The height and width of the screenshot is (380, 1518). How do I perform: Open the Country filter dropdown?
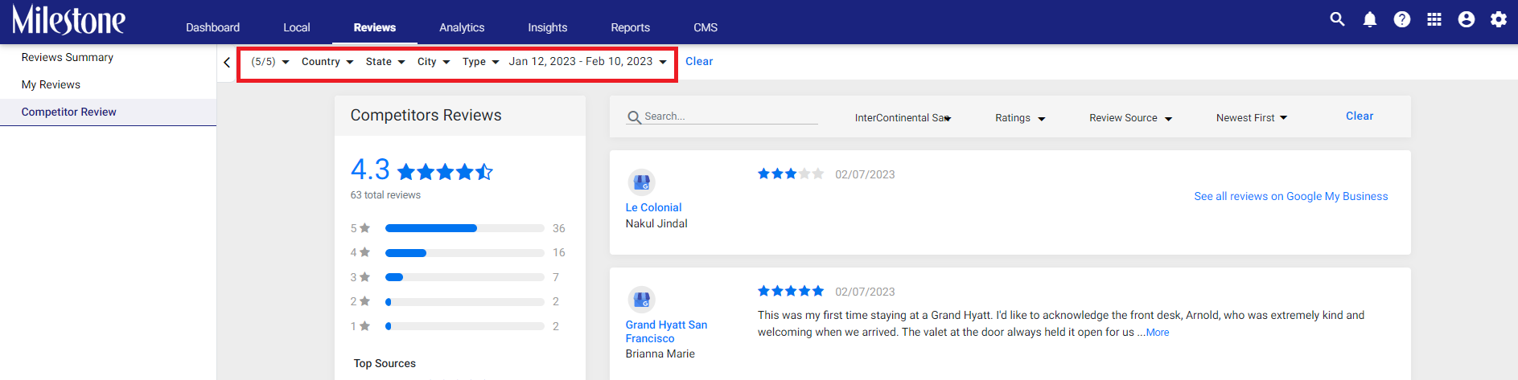click(x=327, y=62)
